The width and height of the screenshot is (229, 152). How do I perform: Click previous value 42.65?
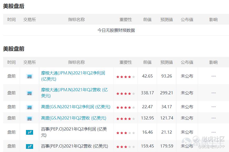coord(147,76)
